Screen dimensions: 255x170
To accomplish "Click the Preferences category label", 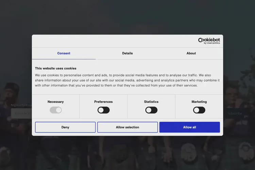I will [103, 102].
